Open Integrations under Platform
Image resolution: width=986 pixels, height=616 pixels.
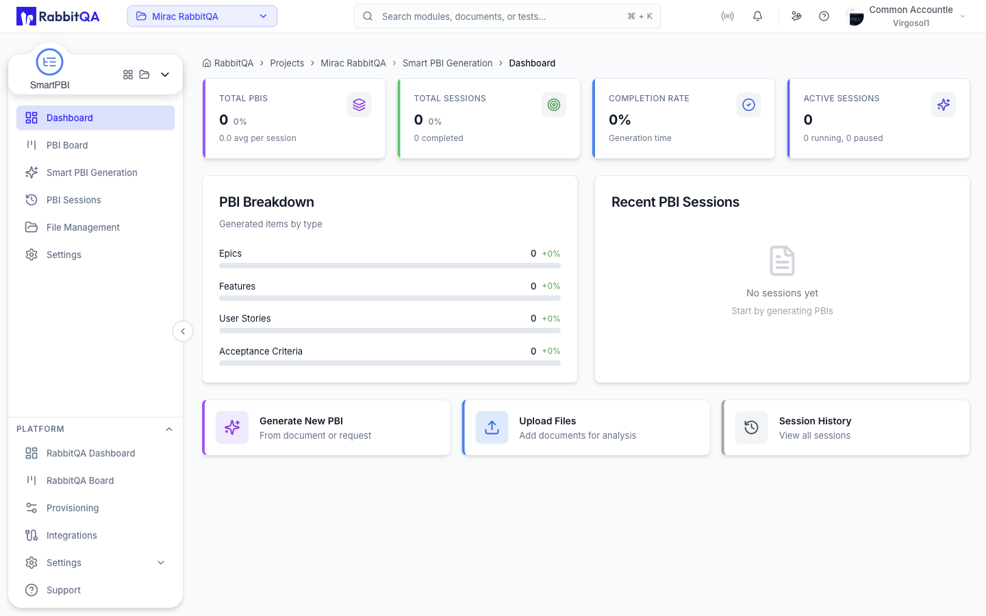pyautogui.click(x=95, y=535)
